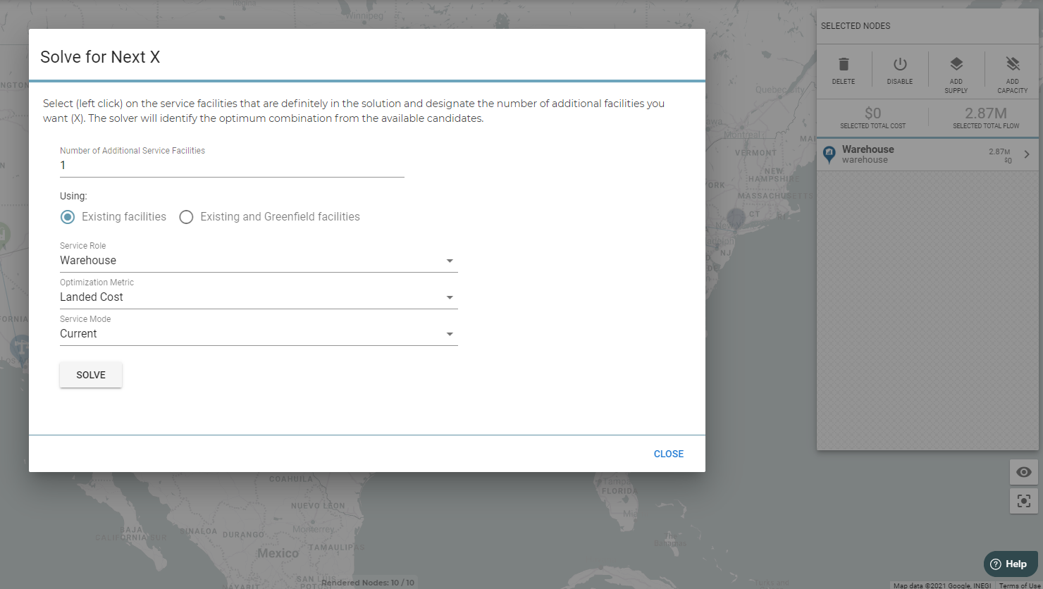The width and height of the screenshot is (1043, 589).
Task: Select Existing facilities radio button
Action: (68, 217)
